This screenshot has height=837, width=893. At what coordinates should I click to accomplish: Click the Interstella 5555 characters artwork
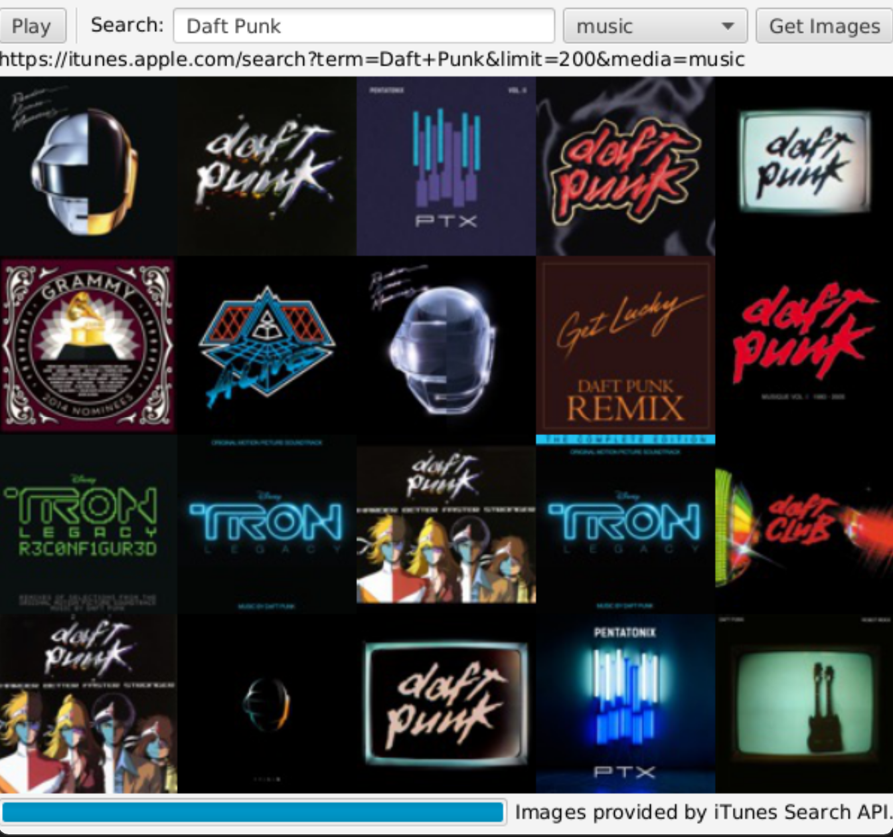click(x=446, y=525)
